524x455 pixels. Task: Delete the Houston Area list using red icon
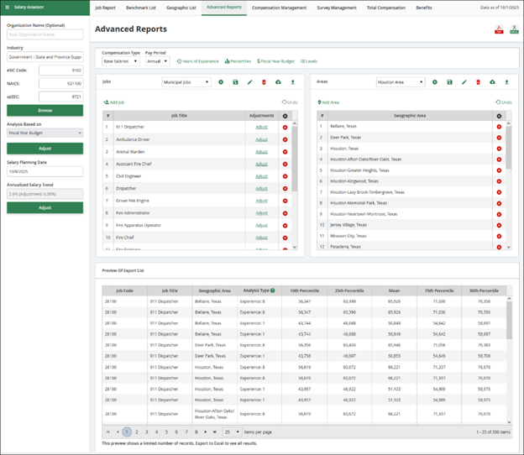[478, 82]
